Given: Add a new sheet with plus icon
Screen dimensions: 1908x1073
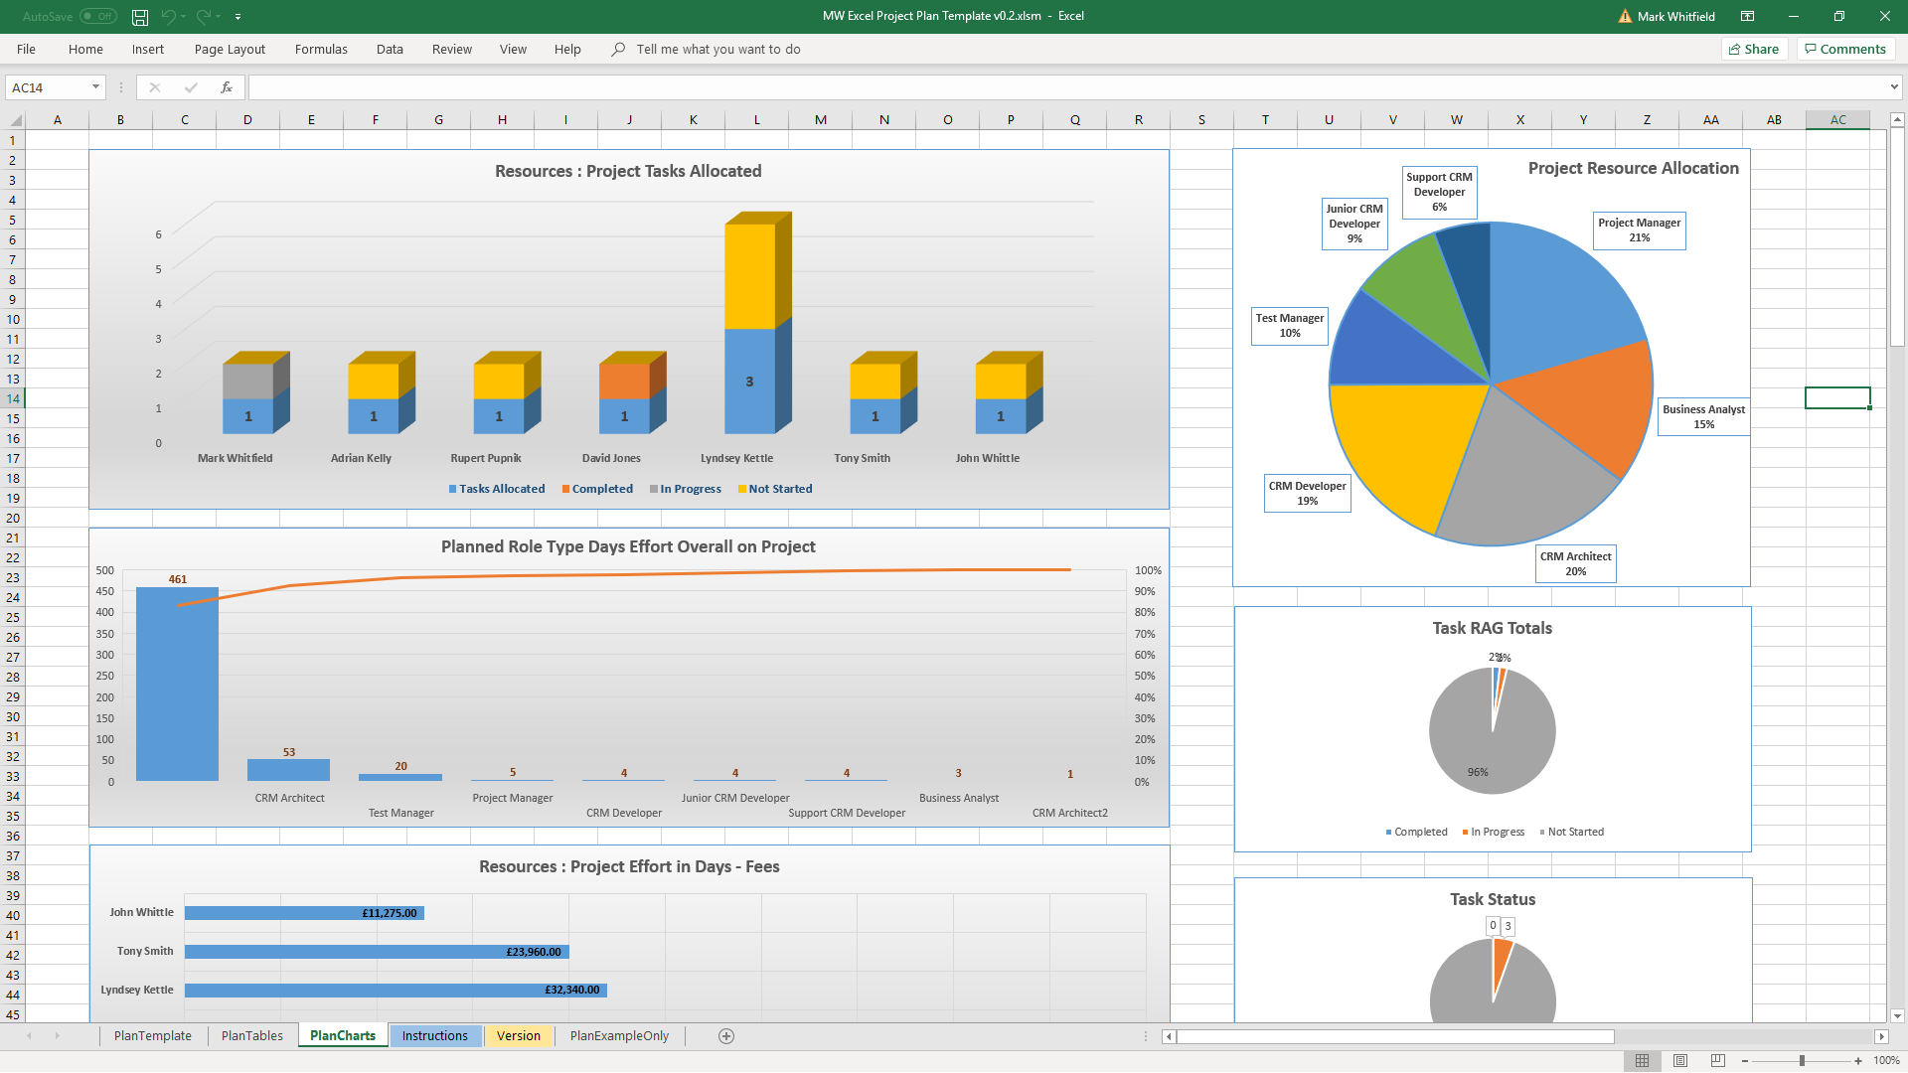Looking at the screenshot, I should click(x=726, y=1036).
